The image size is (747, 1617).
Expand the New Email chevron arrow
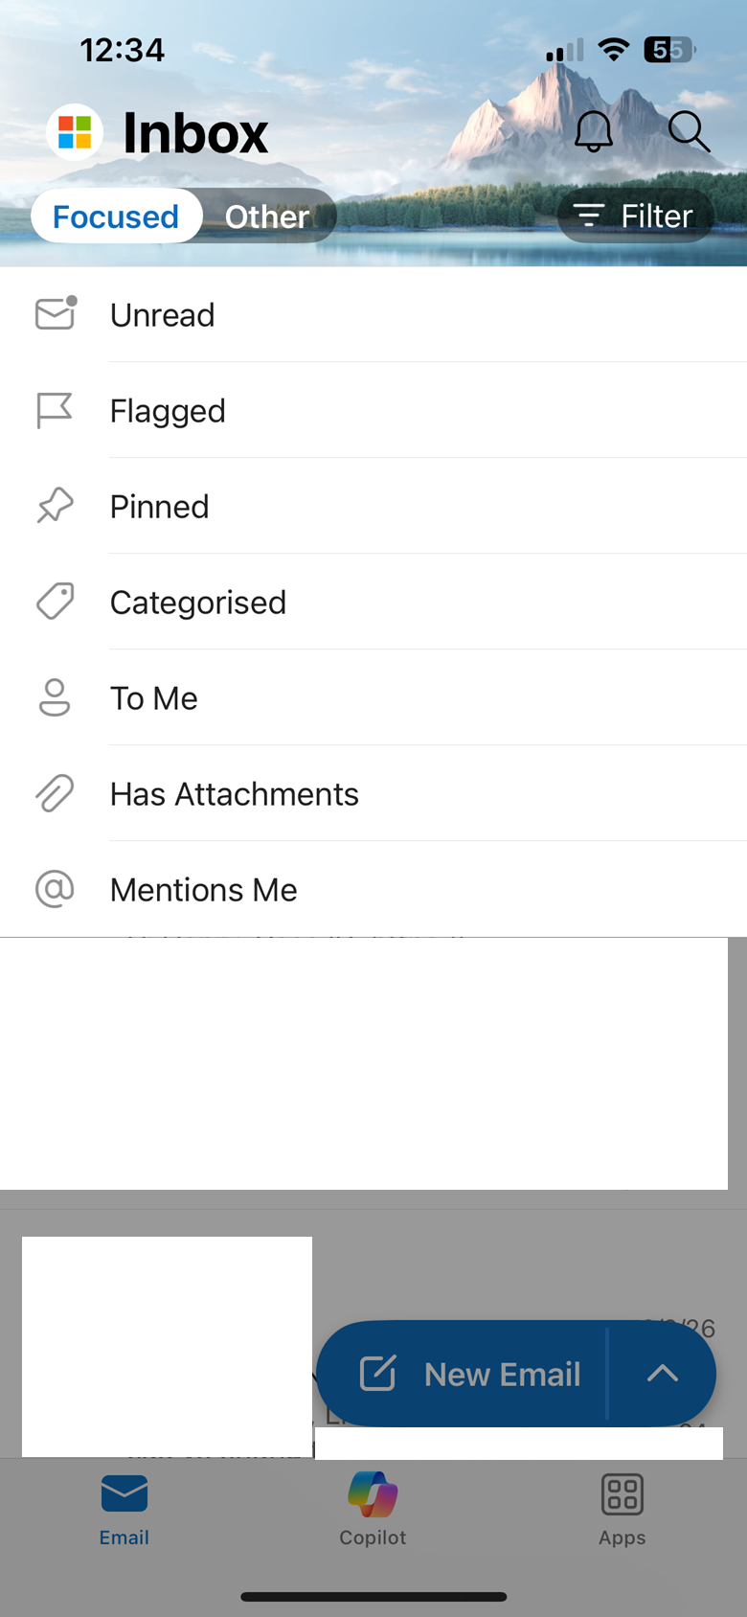point(663,1373)
